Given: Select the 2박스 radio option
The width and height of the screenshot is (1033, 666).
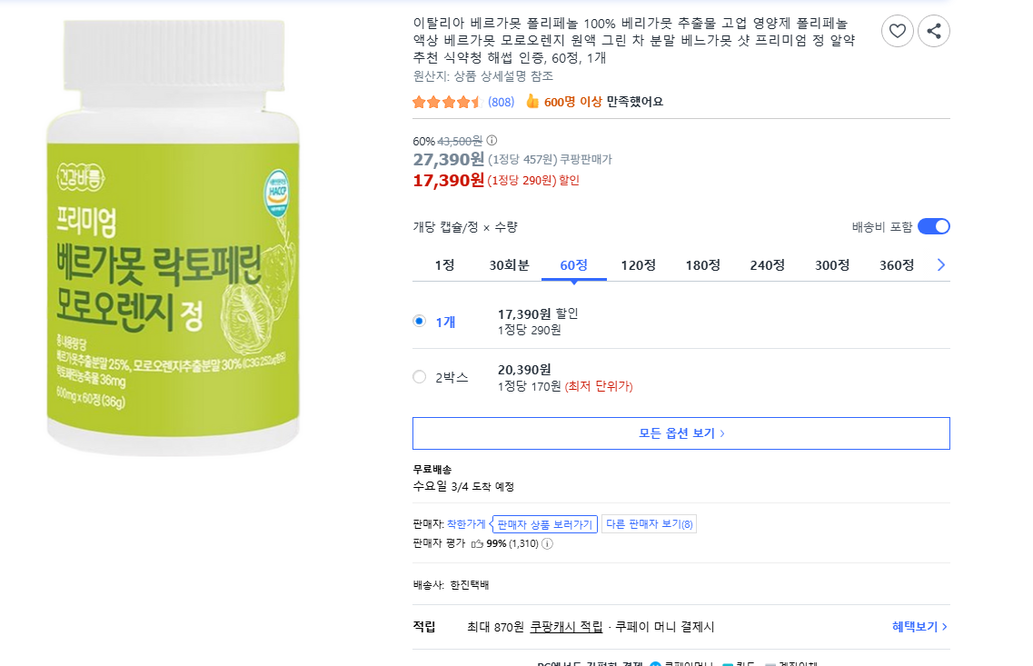Looking at the screenshot, I should 419,376.
